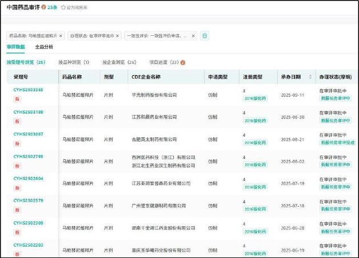Click the star icon for 设为常用库
359x258 pixels.
click(63, 7)
